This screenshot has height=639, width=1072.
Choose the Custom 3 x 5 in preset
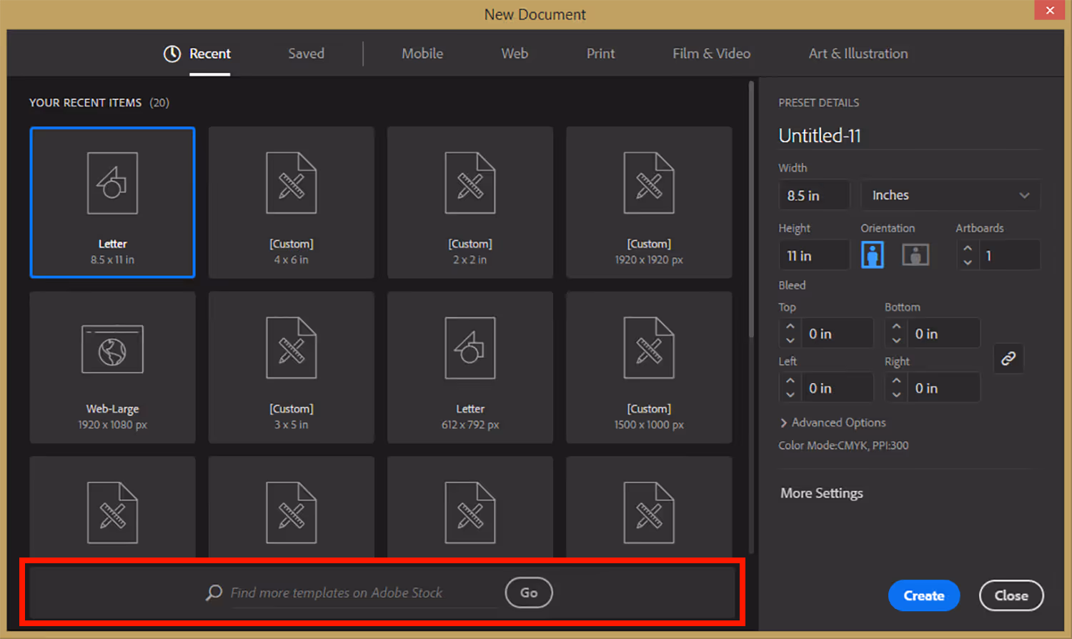click(291, 367)
